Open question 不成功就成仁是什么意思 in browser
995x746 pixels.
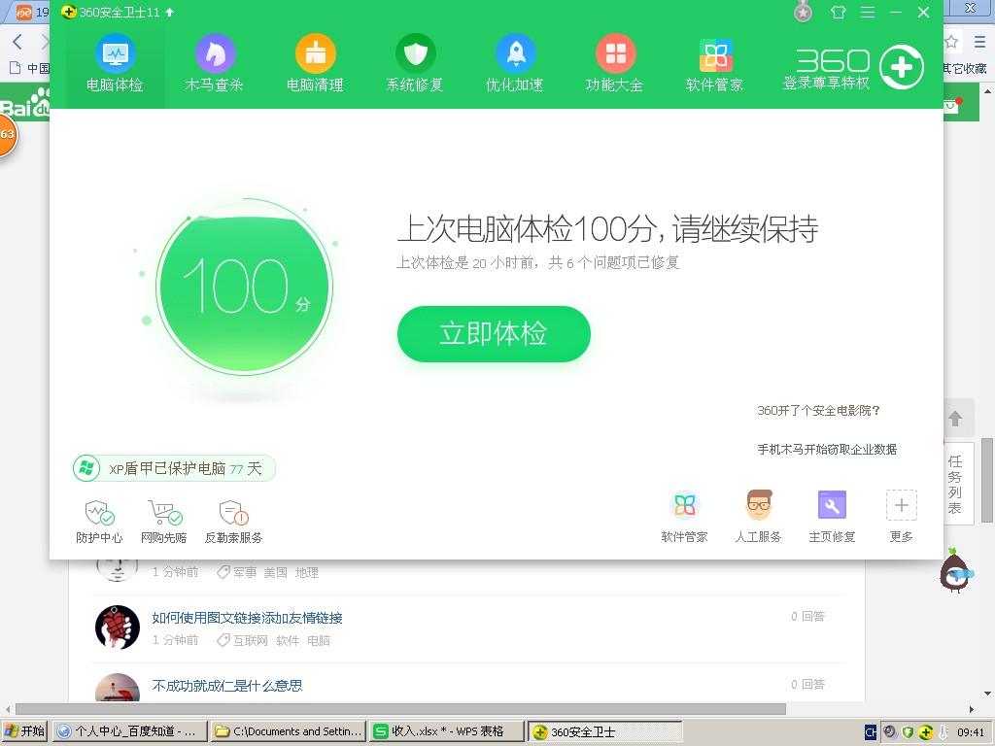(227, 686)
